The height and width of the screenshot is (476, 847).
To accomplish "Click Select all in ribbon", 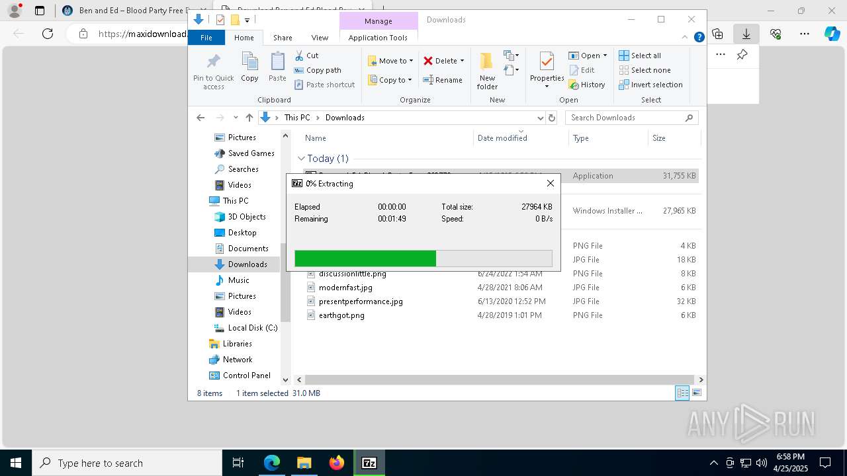I will [x=640, y=56].
